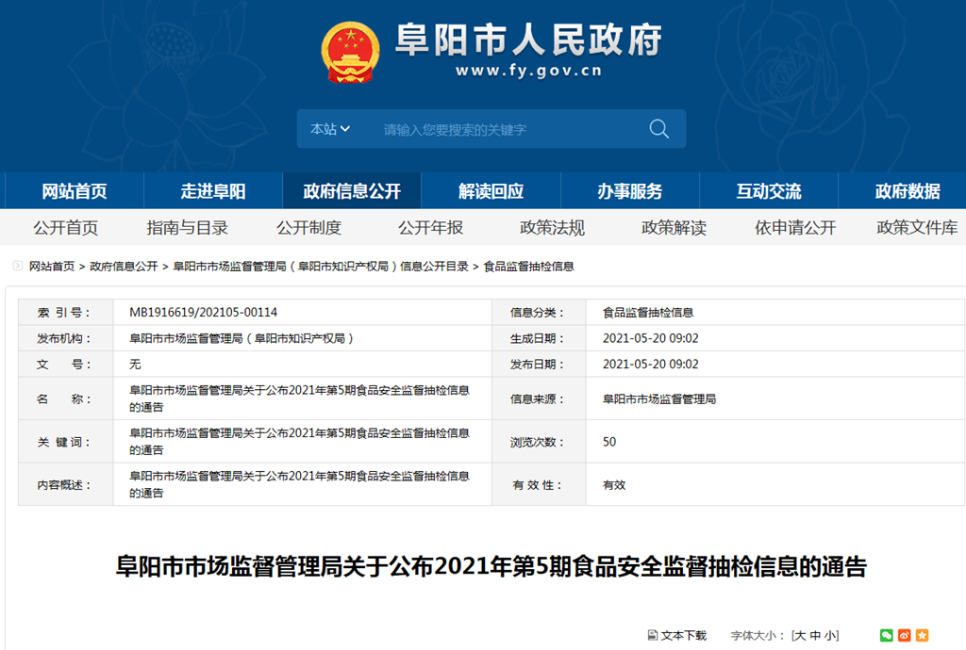This screenshot has height=650, width=966.
Task: Go to 公开制度 submenu item
Action: pos(308,228)
